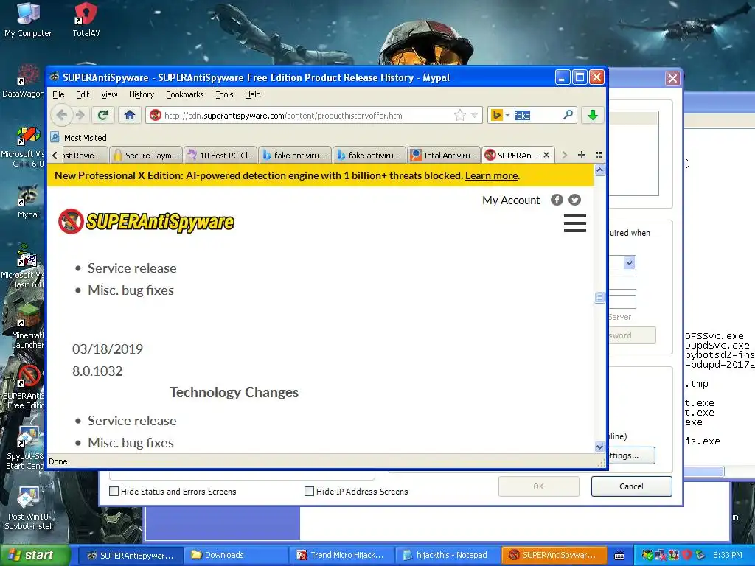Open Post Win10 Spybot-install shortcut
Image resolution: width=755 pixels, height=566 pixels.
pyautogui.click(x=28, y=509)
